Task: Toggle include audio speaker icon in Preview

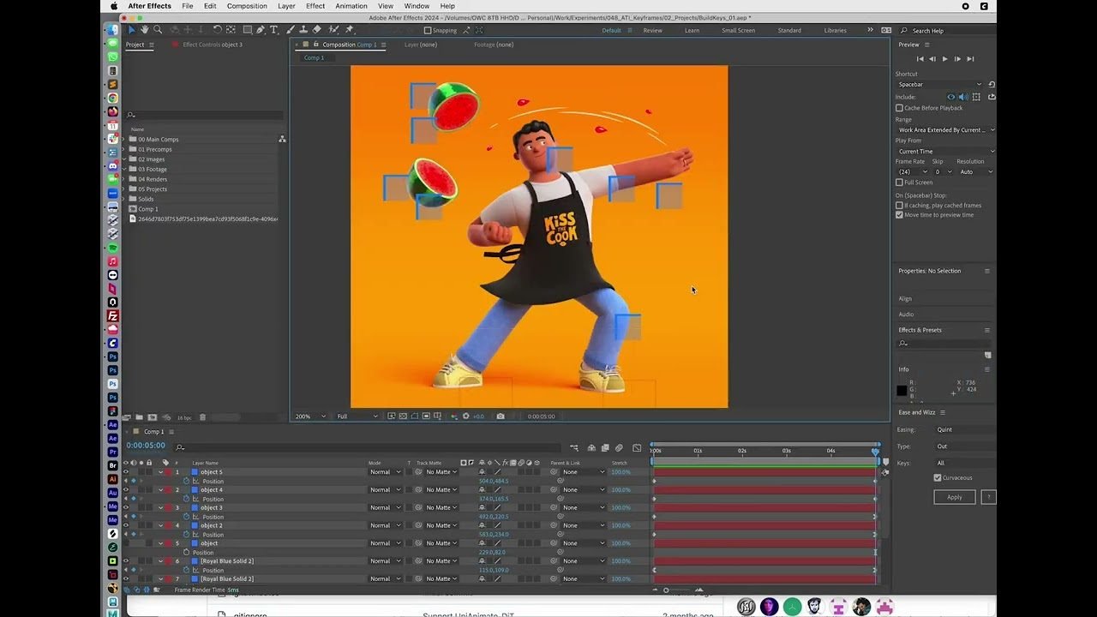Action: point(962,97)
